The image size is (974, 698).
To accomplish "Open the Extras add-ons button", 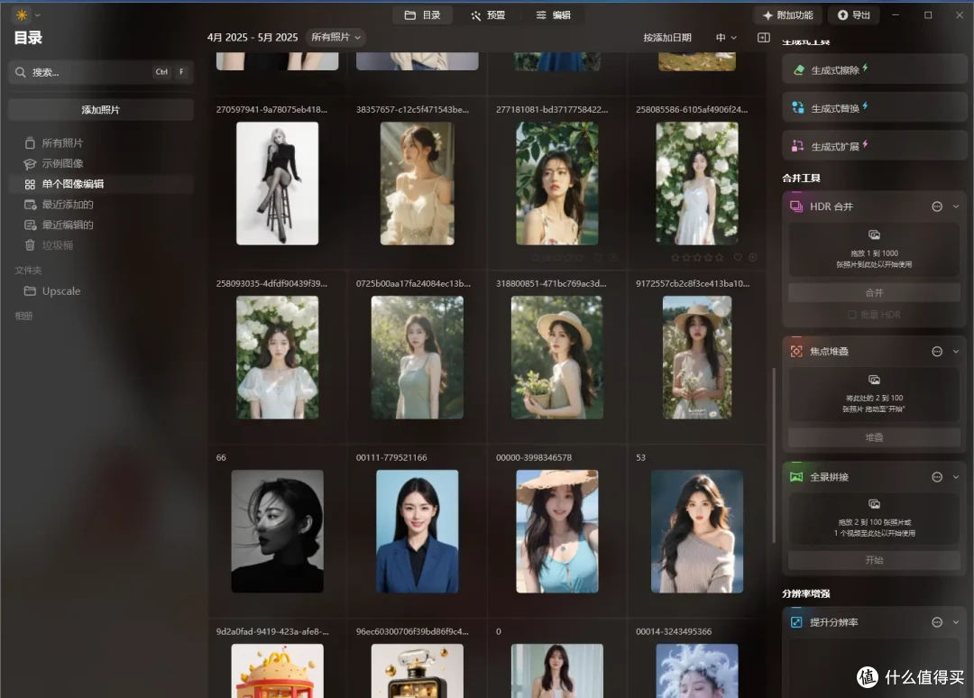I will pos(788,15).
